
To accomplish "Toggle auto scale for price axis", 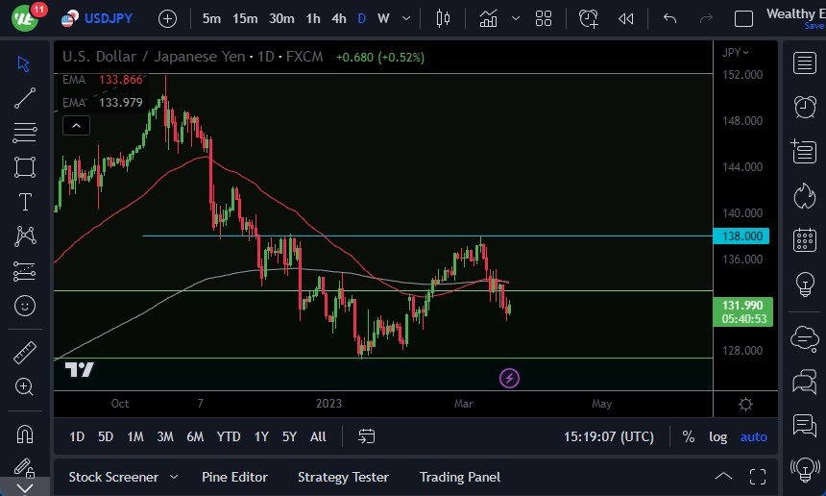I will click(753, 436).
